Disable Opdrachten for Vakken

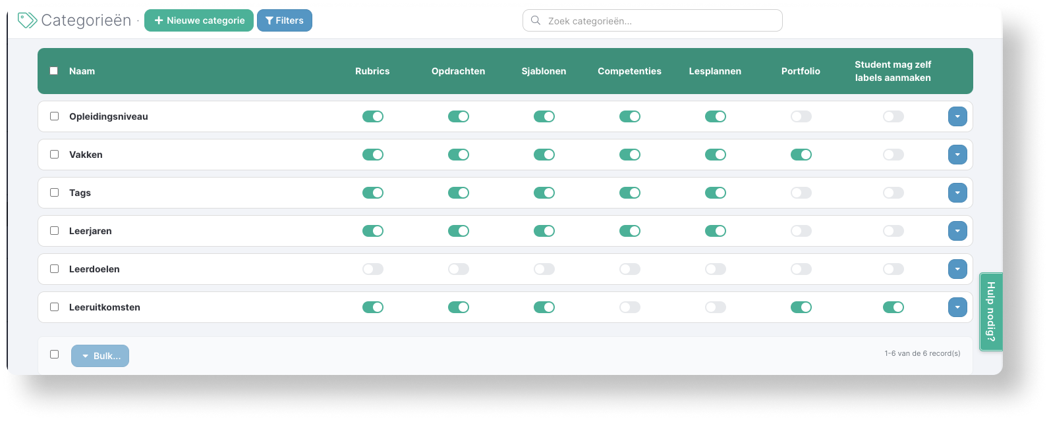[x=459, y=155]
